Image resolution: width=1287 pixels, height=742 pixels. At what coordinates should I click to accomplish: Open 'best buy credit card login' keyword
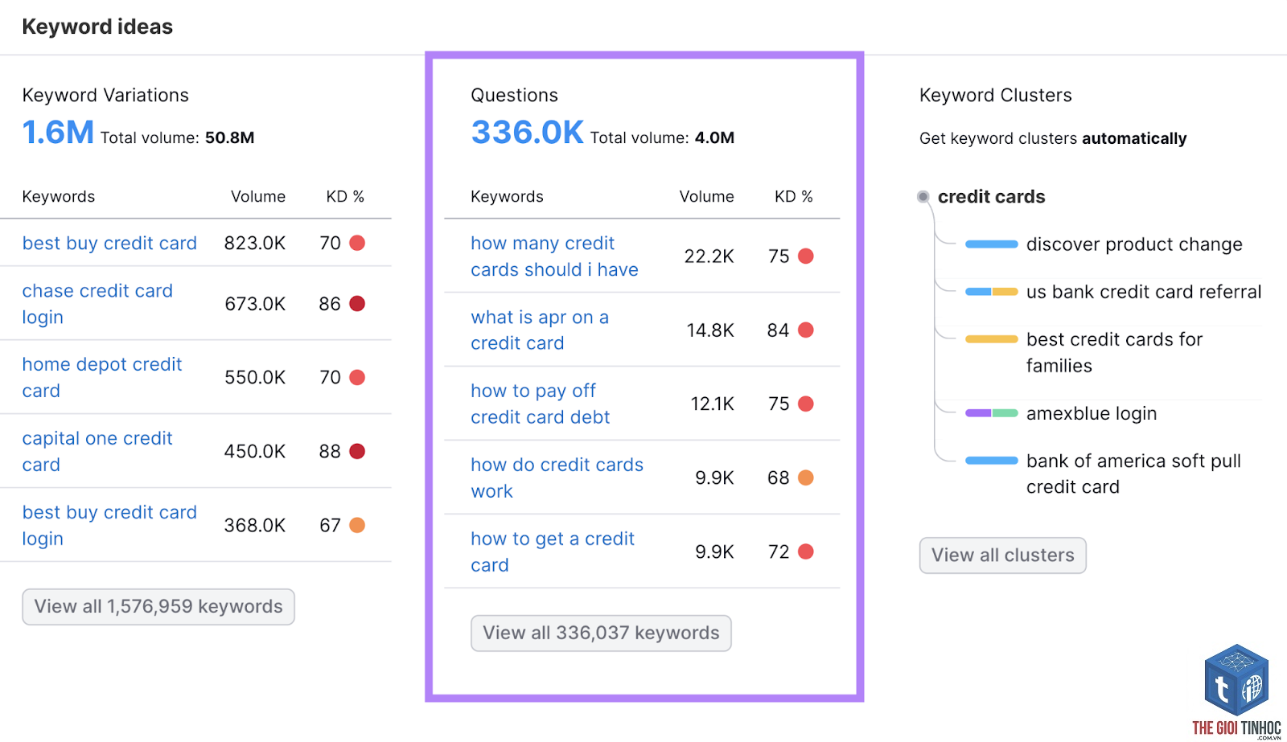pos(109,525)
